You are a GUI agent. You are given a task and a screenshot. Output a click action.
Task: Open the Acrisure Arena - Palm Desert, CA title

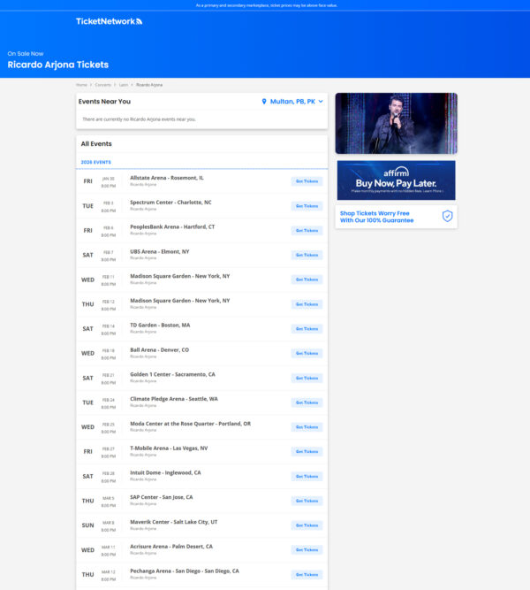tap(171, 547)
